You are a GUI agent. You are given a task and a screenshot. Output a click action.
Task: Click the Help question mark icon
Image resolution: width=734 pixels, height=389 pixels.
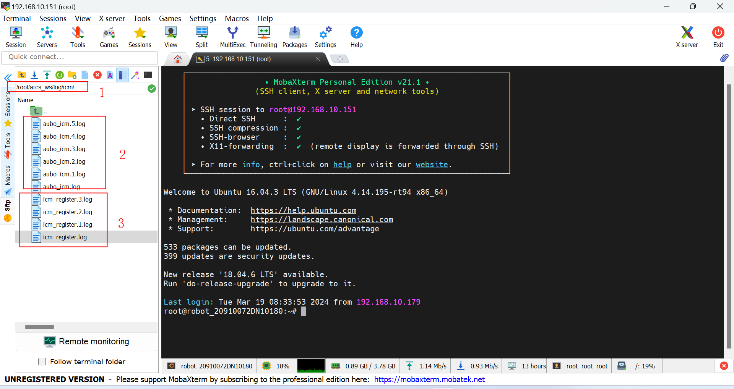[356, 37]
